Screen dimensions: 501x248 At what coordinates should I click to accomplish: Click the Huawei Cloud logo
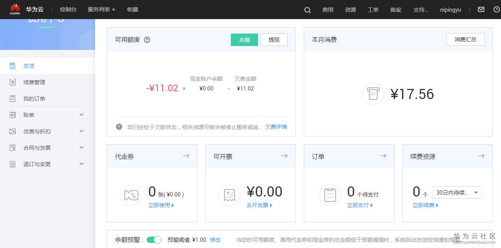[x=15, y=9]
